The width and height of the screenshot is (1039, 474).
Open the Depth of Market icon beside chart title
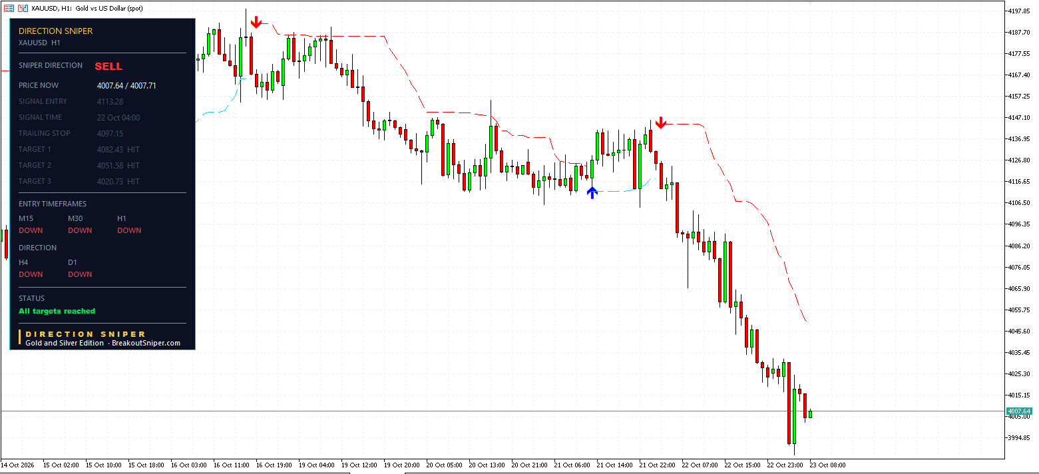click(x=9, y=8)
